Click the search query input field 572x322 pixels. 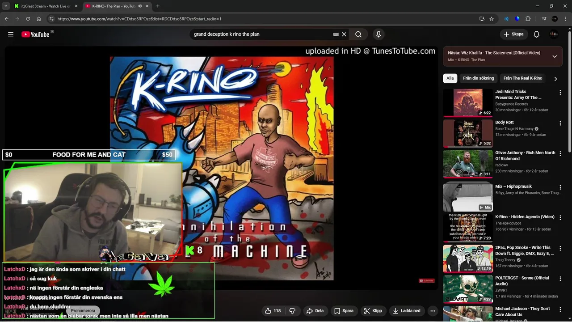pos(261,34)
